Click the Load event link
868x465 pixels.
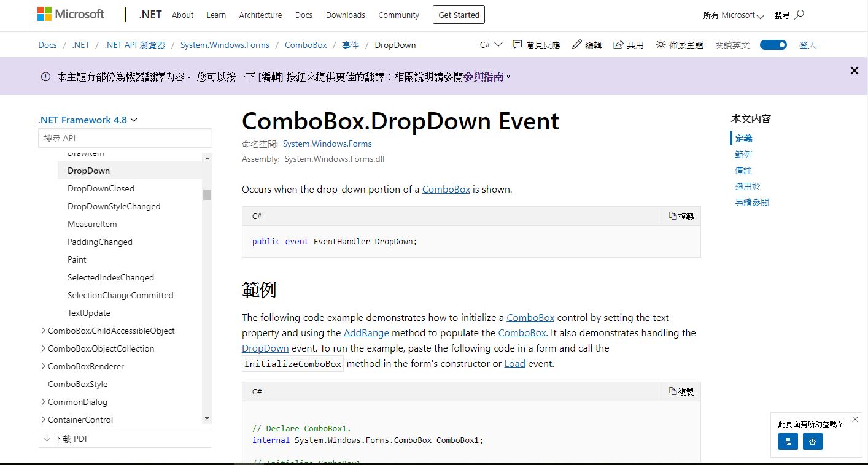click(515, 363)
